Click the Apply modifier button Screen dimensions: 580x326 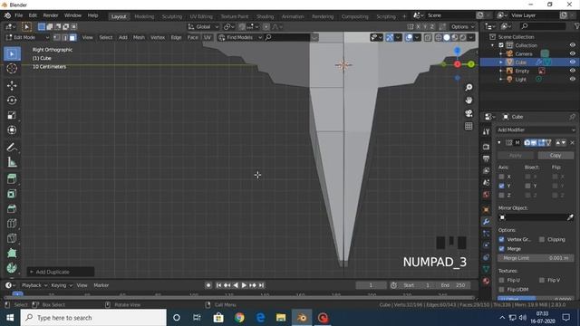[516, 156]
